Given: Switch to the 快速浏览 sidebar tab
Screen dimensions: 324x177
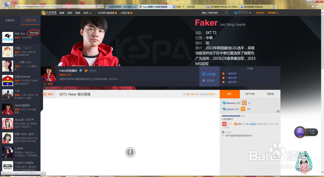Looking at the screenshot, I should pos(10,20).
